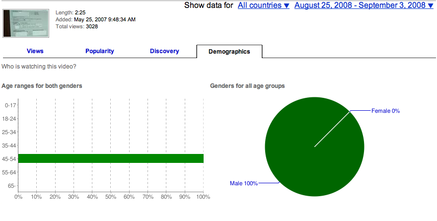Go to the Discovery tab
This screenshot has height=221, width=437.
click(164, 51)
